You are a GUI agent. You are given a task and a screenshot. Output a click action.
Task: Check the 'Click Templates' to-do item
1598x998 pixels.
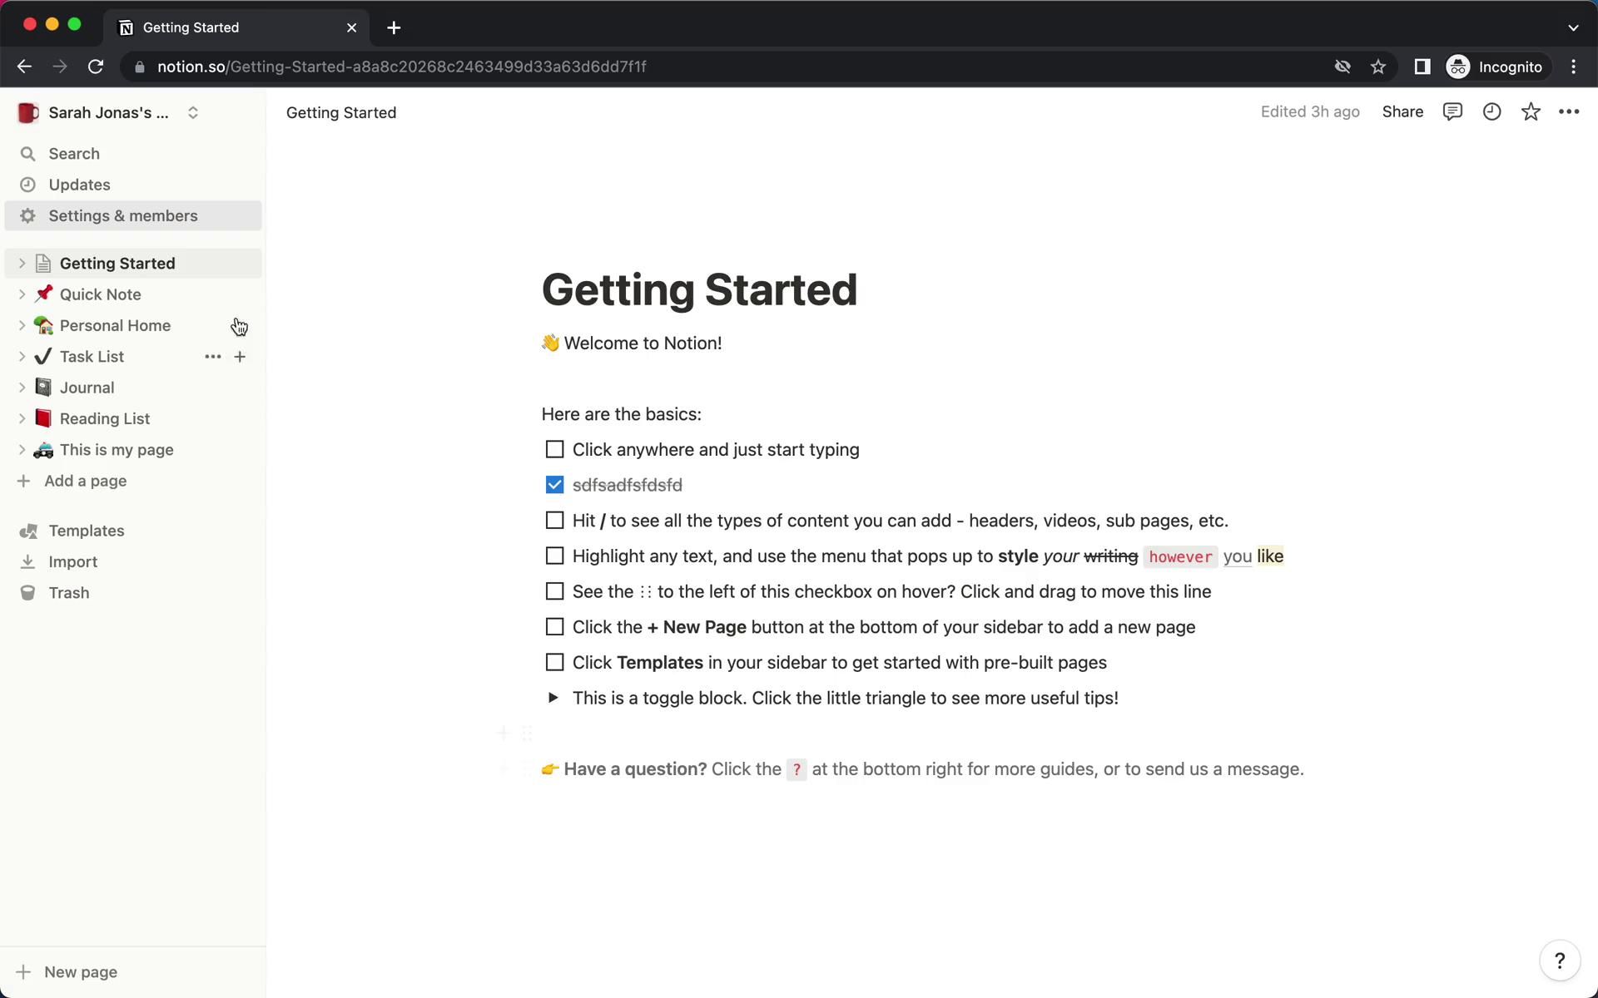pos(554,663)
